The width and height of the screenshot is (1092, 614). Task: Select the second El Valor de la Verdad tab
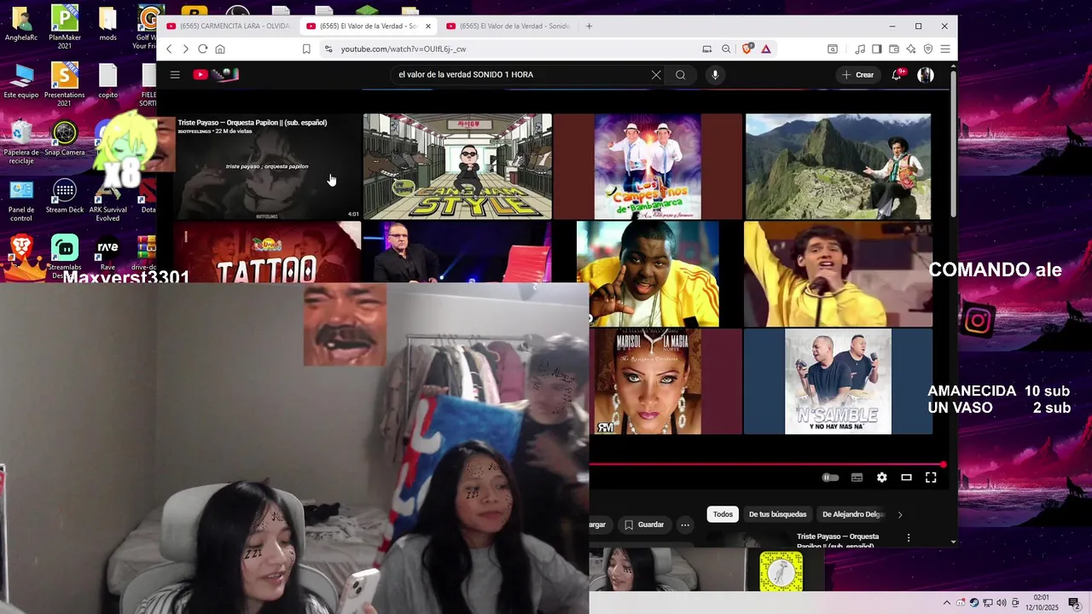click(x=367, y=26)
